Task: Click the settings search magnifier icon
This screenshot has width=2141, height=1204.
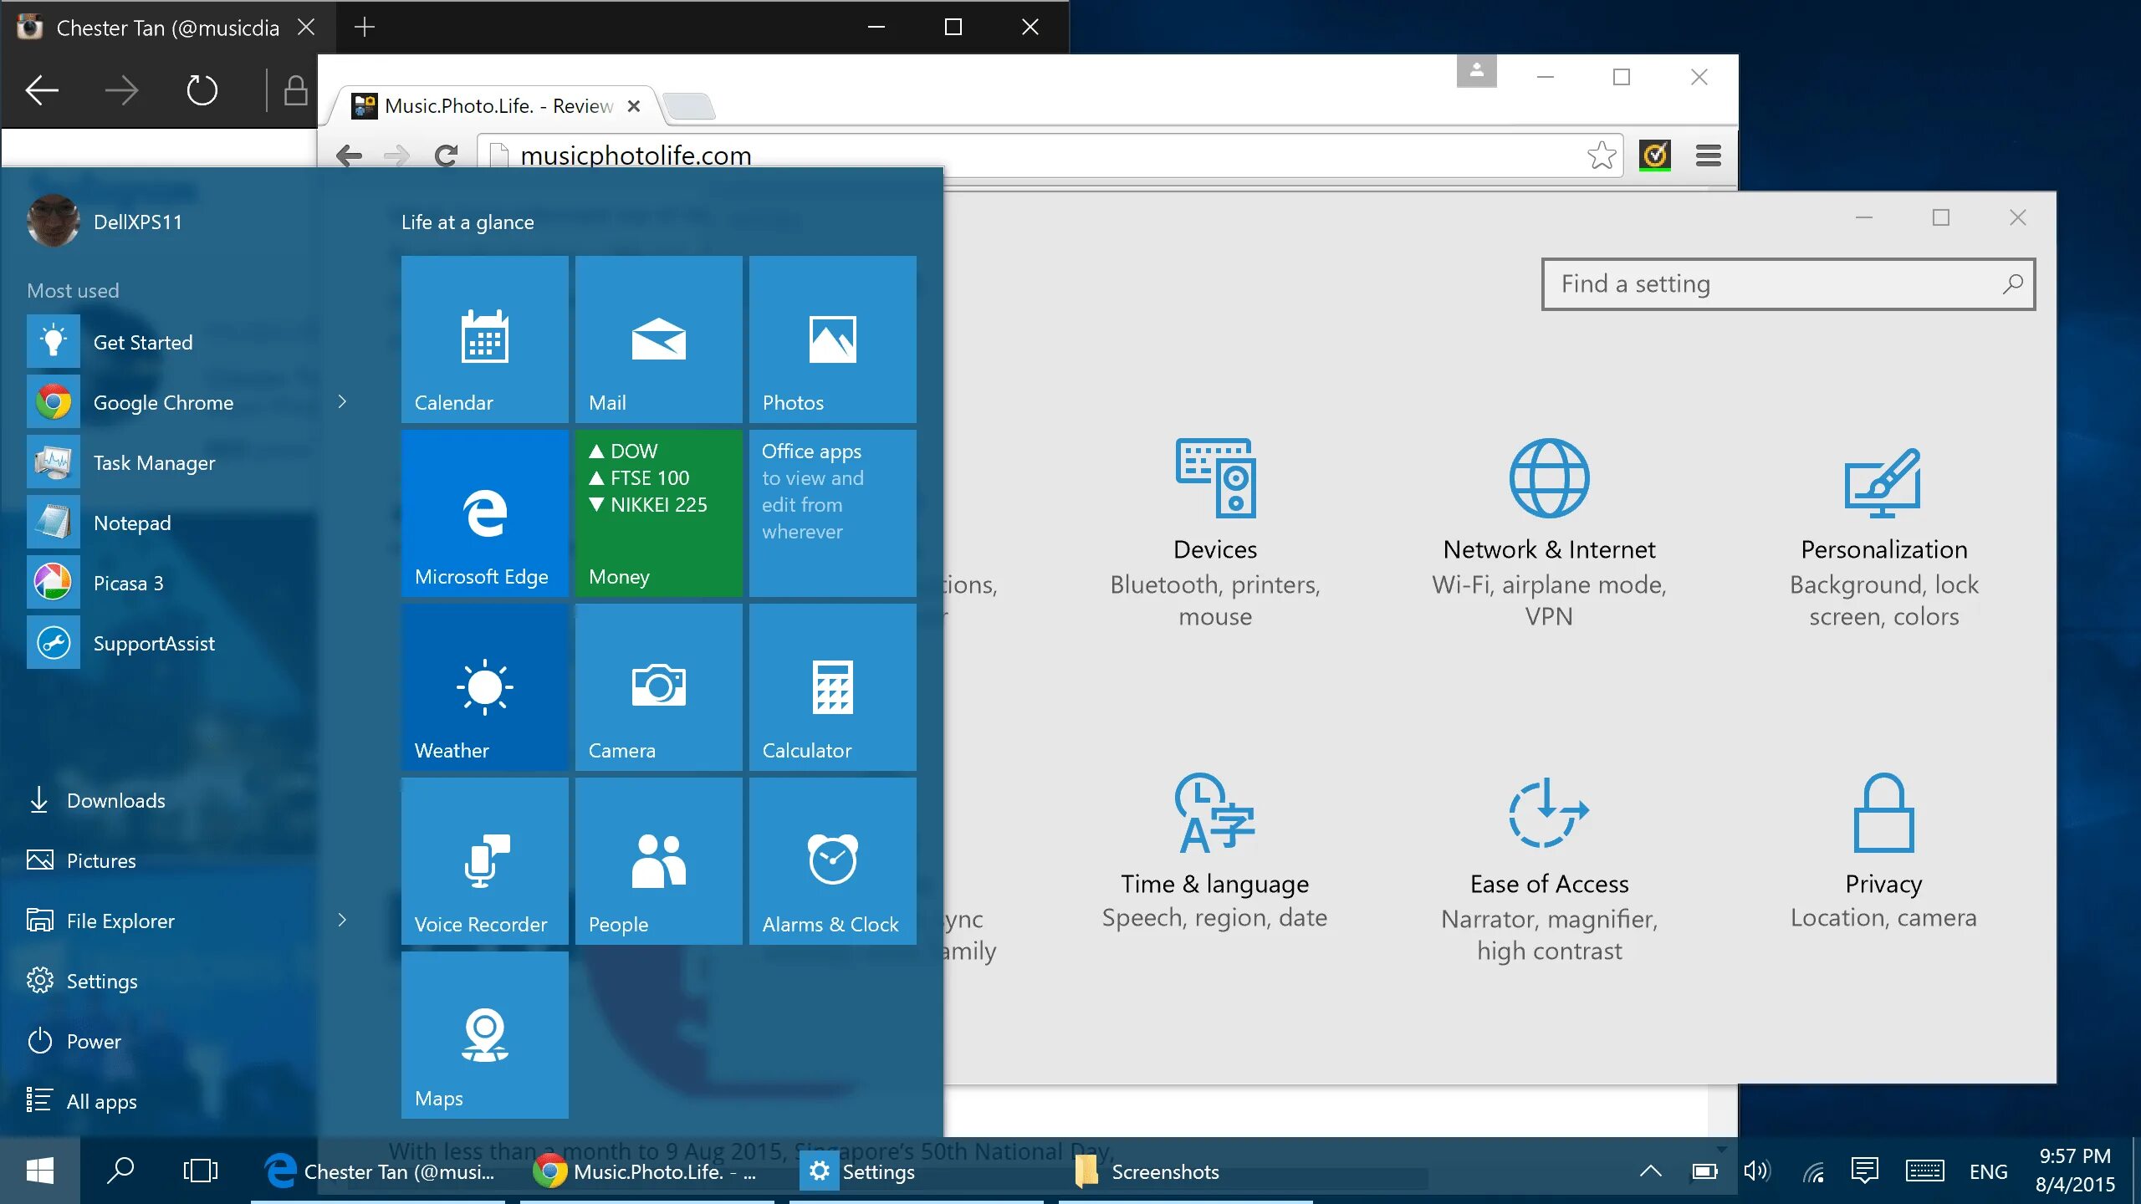Action: [2012, 284]
